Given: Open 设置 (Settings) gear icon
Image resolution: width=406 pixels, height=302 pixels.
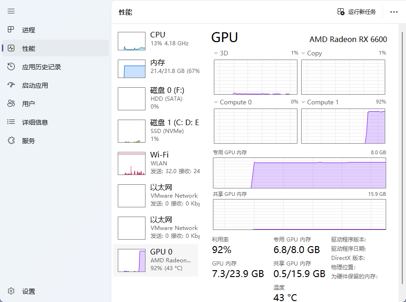Looking at the screenshot, I should pos(12,291).
